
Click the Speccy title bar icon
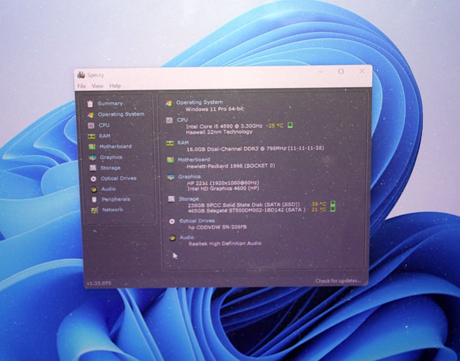tap(81, 75)
